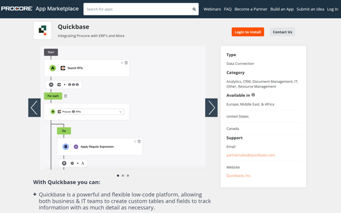Open the FAQ menu item

coord(228,9)
